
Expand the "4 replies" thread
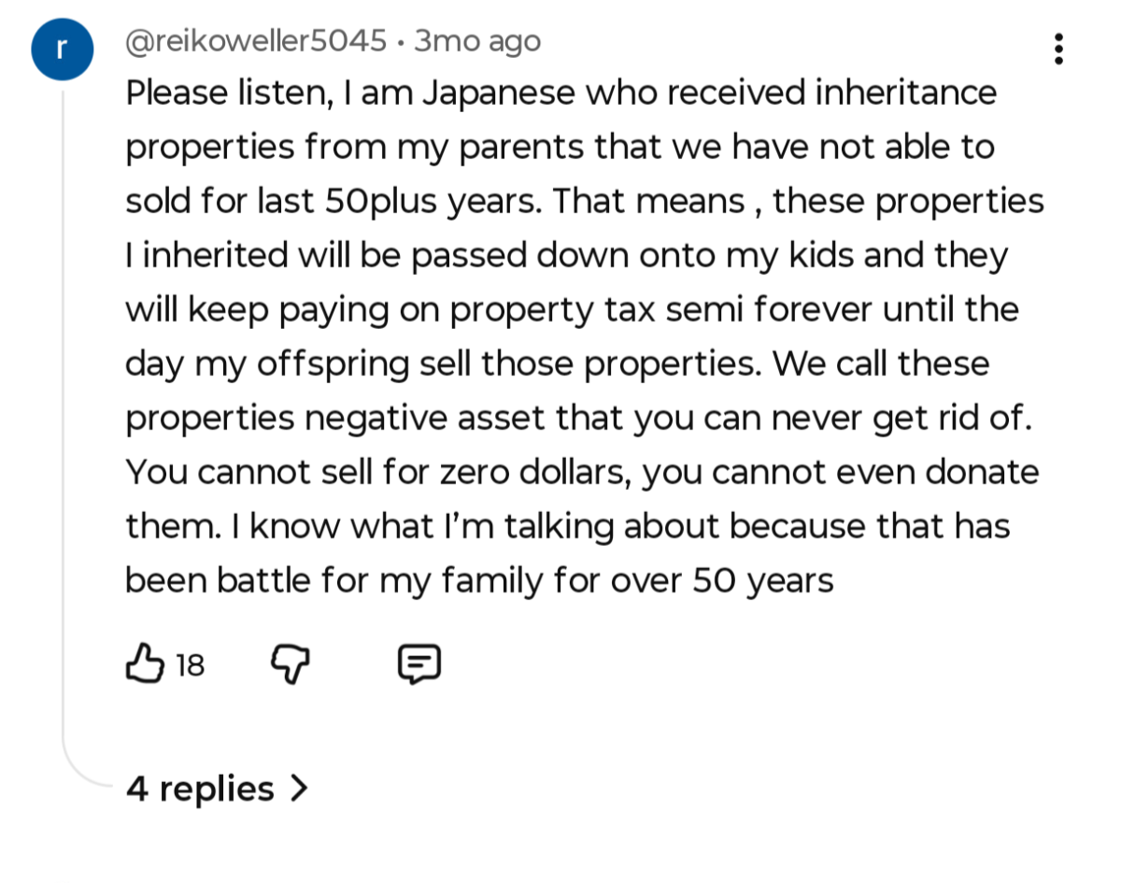pos(201,789)
